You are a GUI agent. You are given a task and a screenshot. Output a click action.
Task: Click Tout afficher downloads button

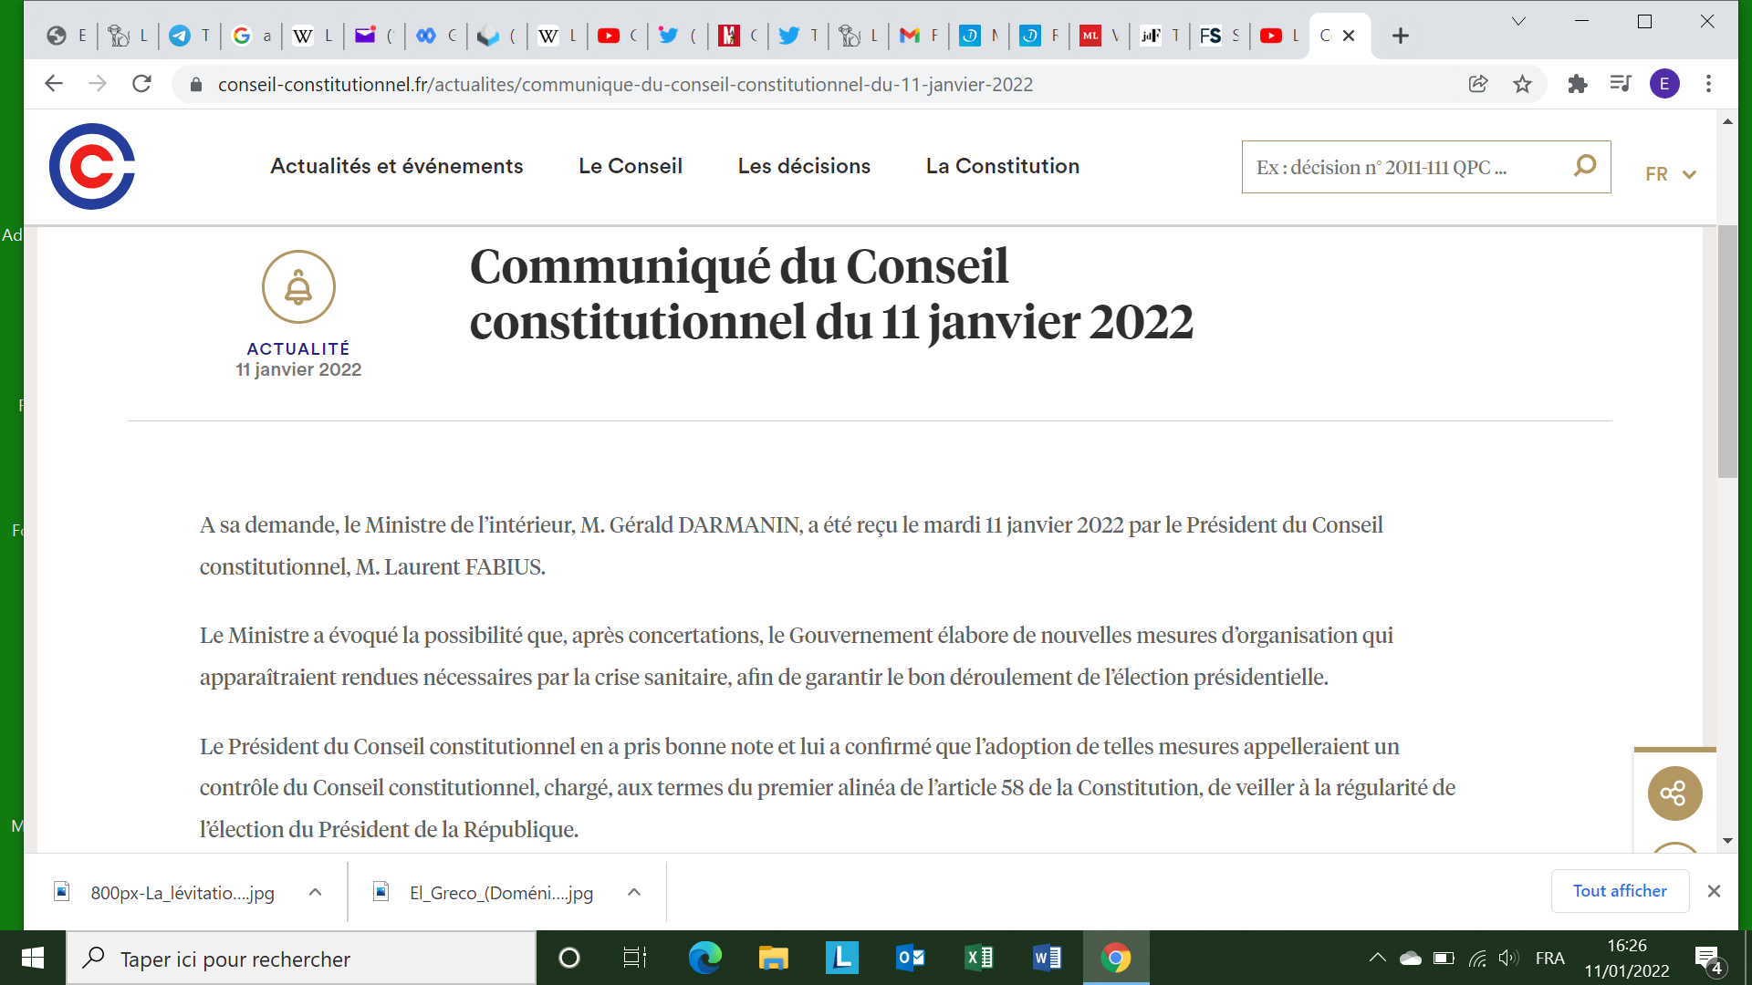click(1619, 891)
